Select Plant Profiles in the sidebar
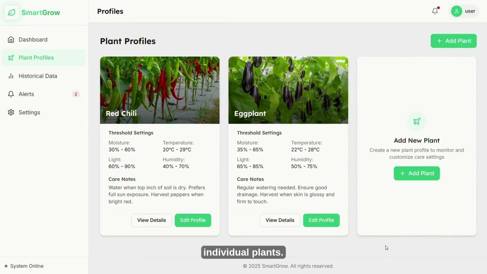Screen dimensions: 487x274 36,58
